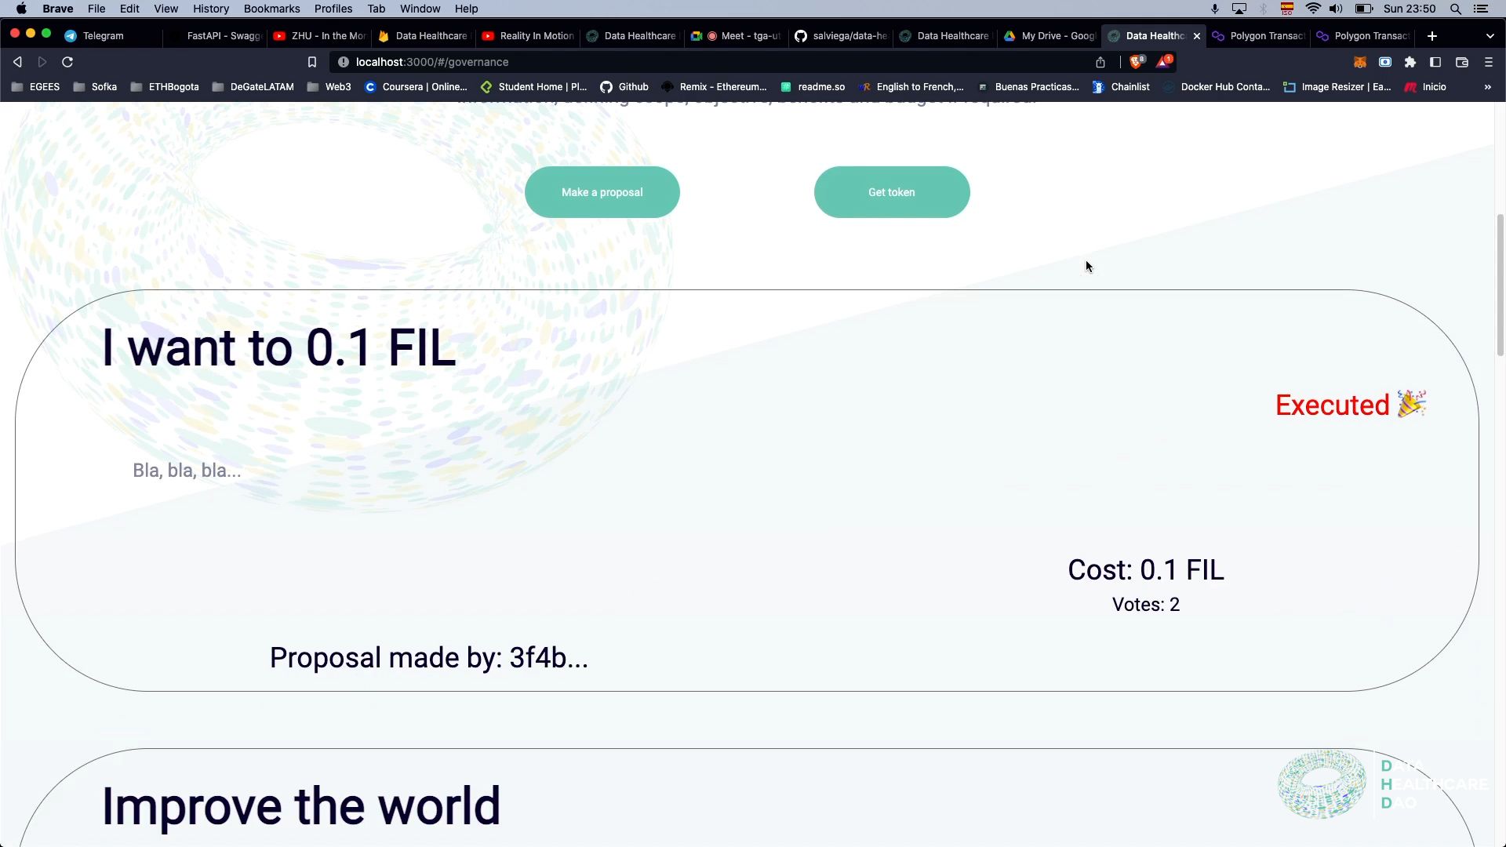Open the EGEES bookmarks folder
Image resolution: width=1506 pixels, height=847 pixels.
click(x=36, y=87)
